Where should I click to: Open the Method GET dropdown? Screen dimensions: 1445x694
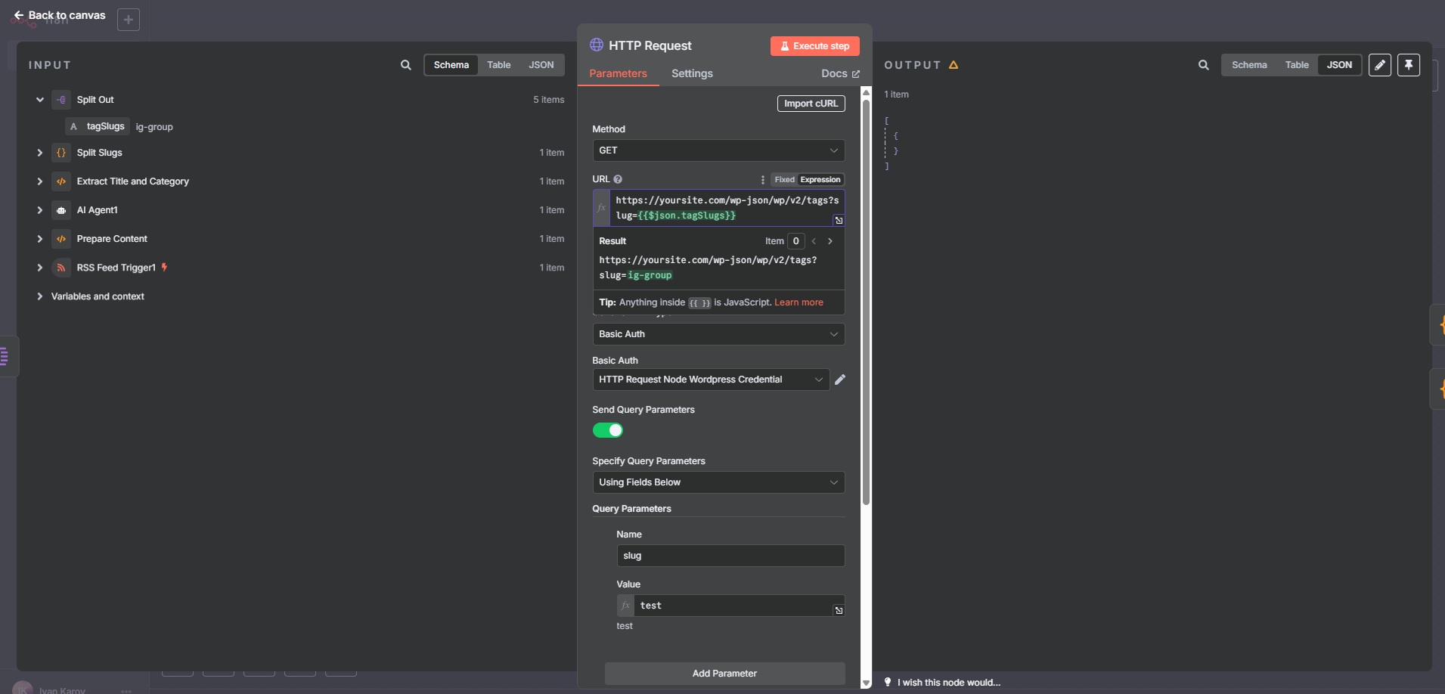pos(718,150)
